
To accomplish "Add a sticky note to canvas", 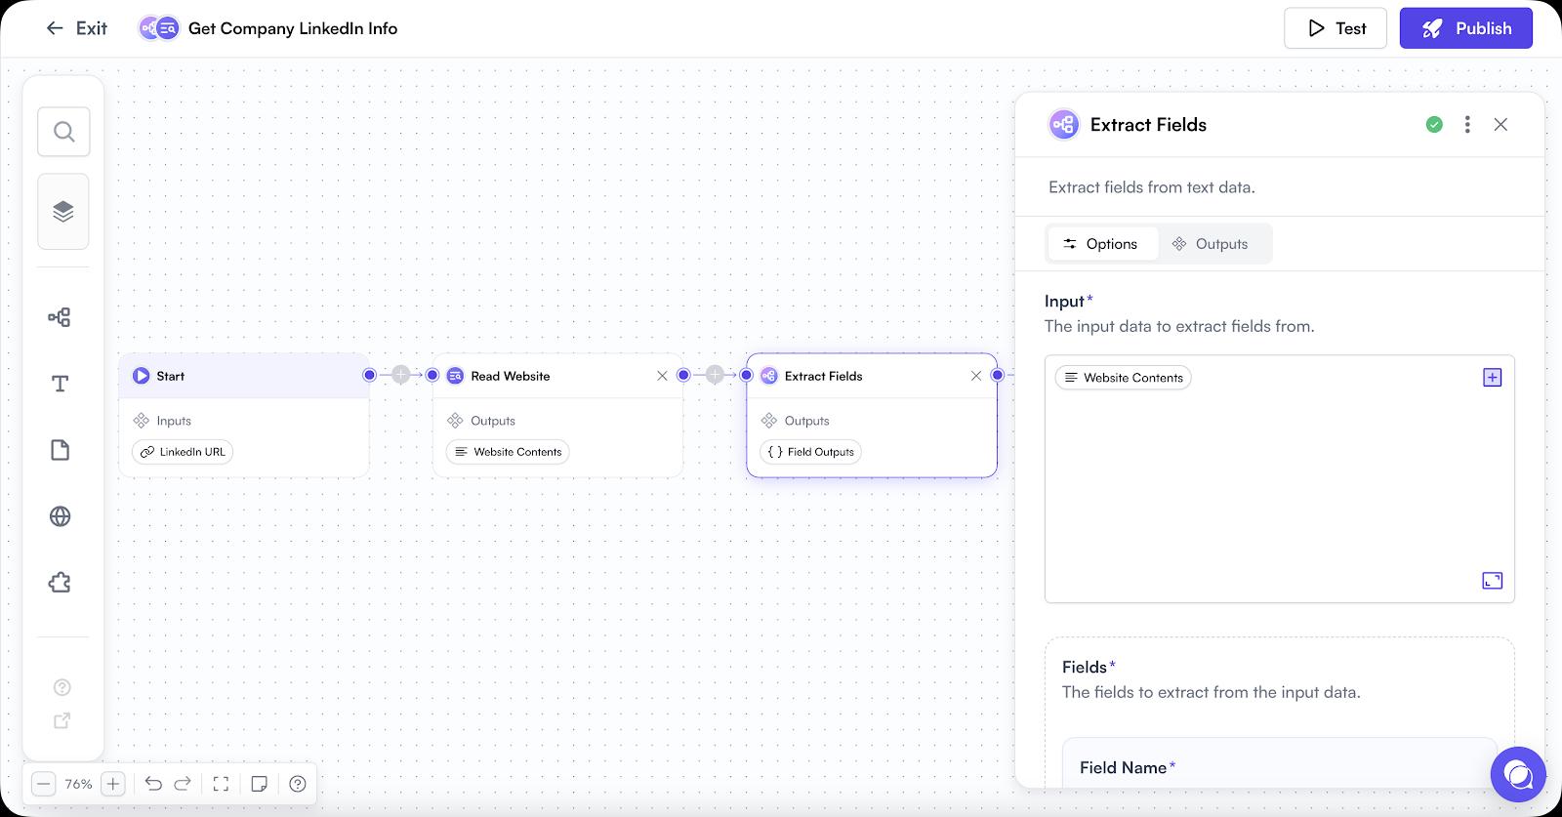I will pyautogui.click(x=259, y=784).
